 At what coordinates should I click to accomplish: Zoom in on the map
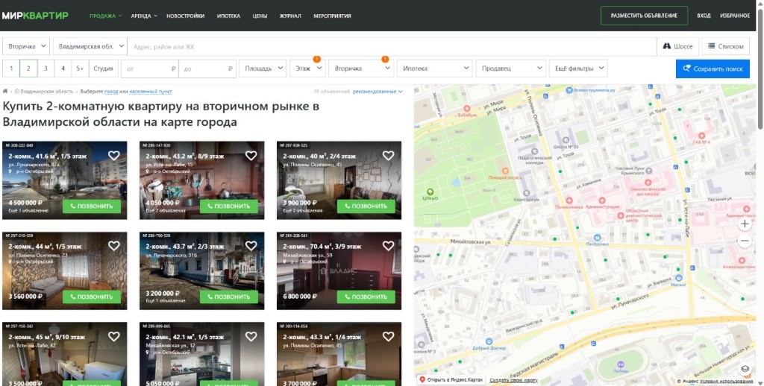coord(745,224)
